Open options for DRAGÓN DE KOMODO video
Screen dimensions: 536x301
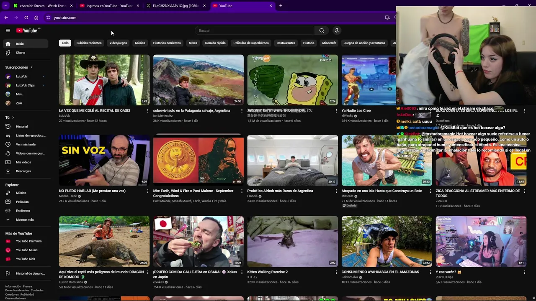[147, 272]
